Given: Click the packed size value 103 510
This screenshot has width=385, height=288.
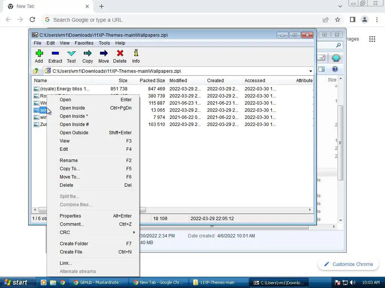Looking at the screenshot, I should point(156,124).
